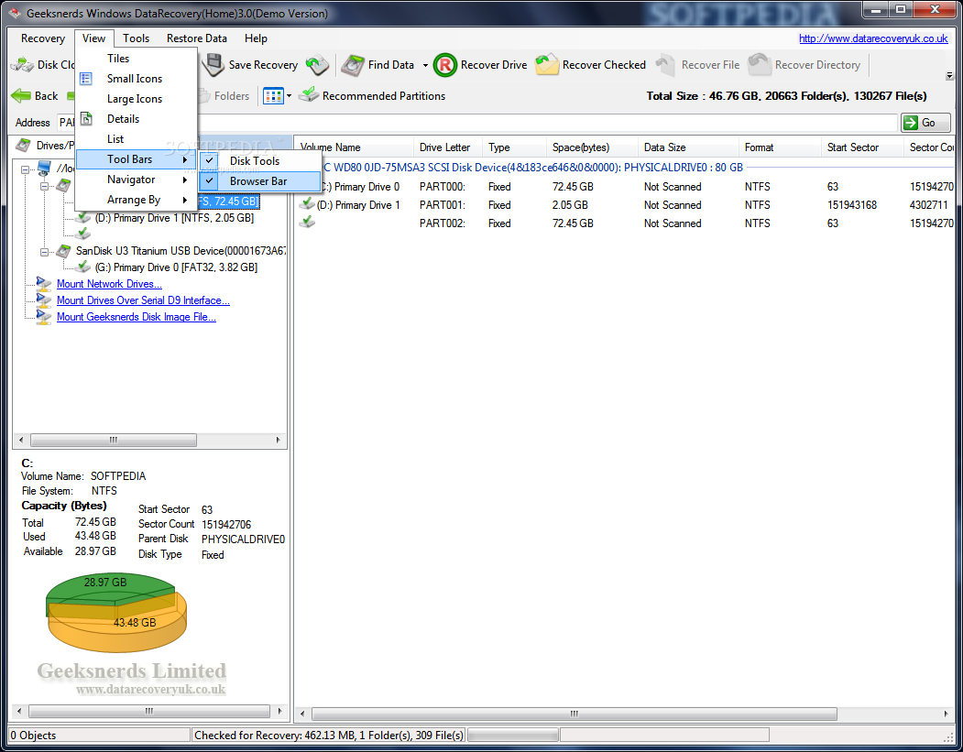The image size is (963, 752).
Task: Open the Tools menu
Action: coord(136,38)
